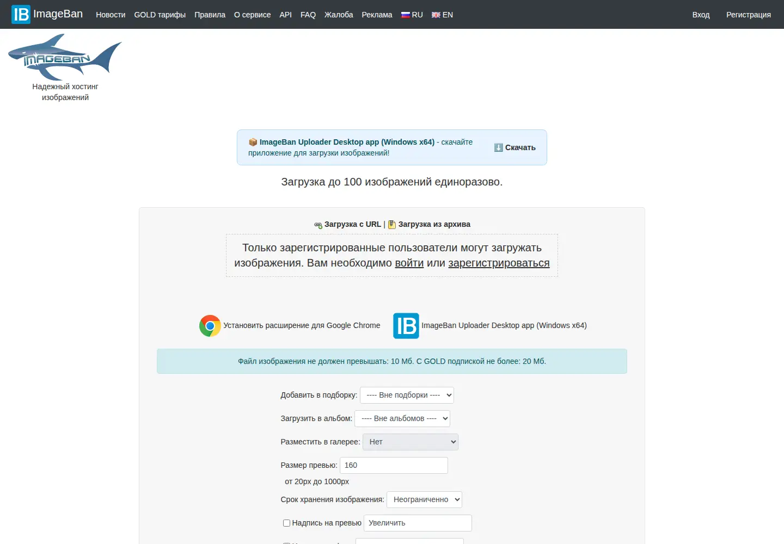784x544 pixels.
Task: Click the Надпись на превью text field
Action: click(418, 523)
